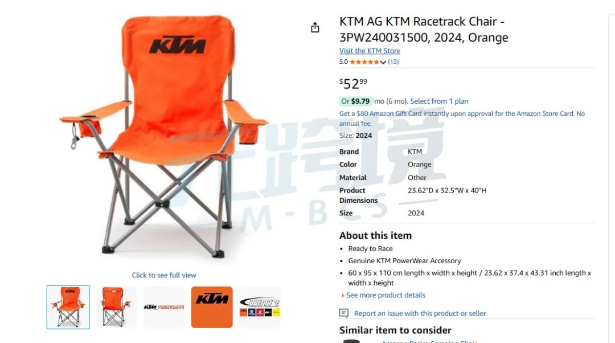Click to see full view link

[x=164, y=275]
